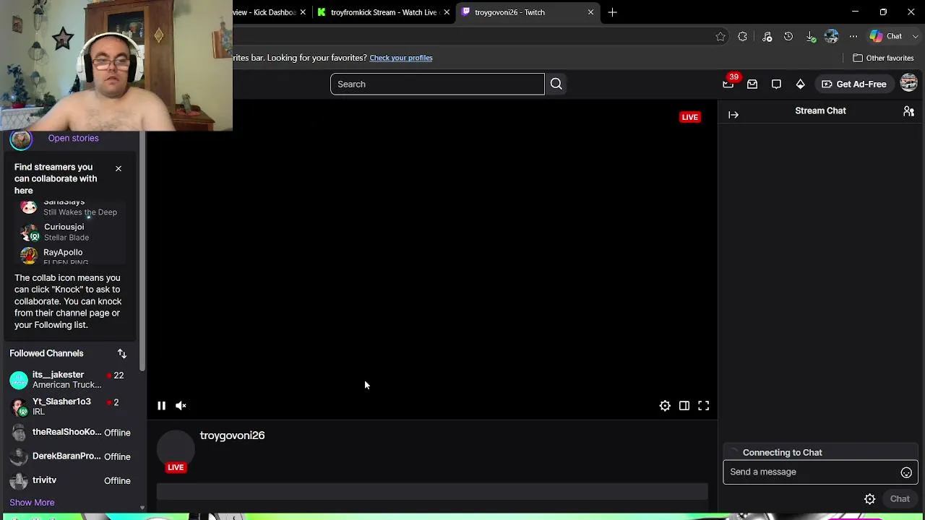Collapse the Stream Chat panel
Screen dimensions: 925x520
pyautogui.click(x=733, y=115)
